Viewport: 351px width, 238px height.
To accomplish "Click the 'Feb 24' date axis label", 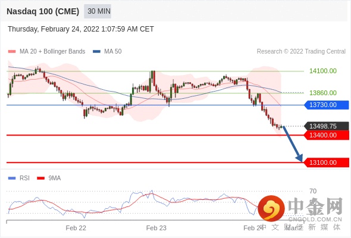I will tap(253, 228).
